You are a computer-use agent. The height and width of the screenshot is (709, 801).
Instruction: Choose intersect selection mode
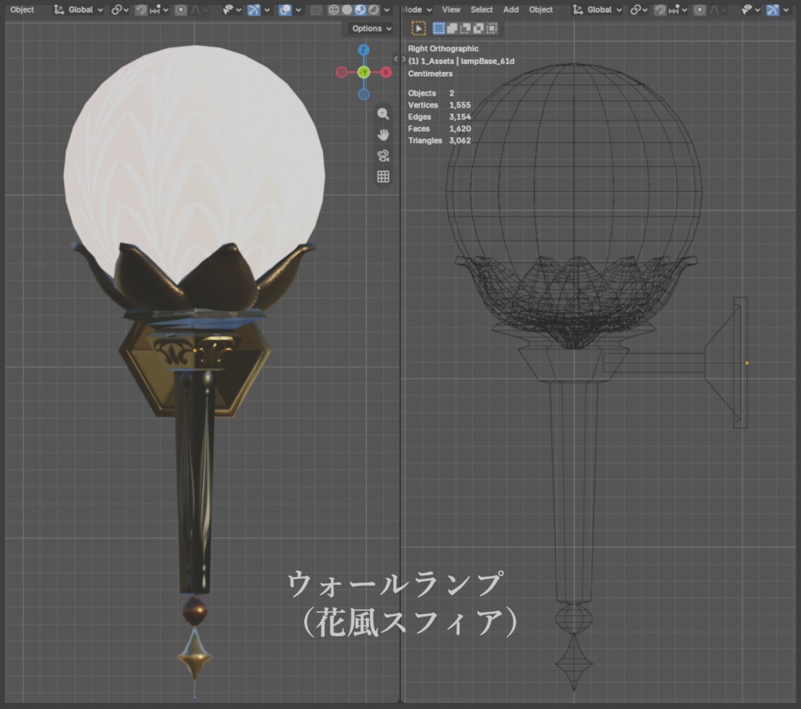point(492,28)
